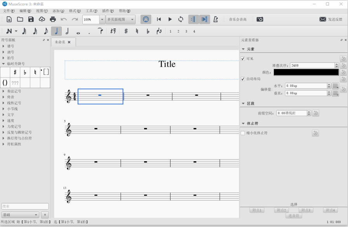Image resolution: width=348 pixels, height=227 pixels.
Task: Upload the score to the cloud
Action: pos(42,19)
